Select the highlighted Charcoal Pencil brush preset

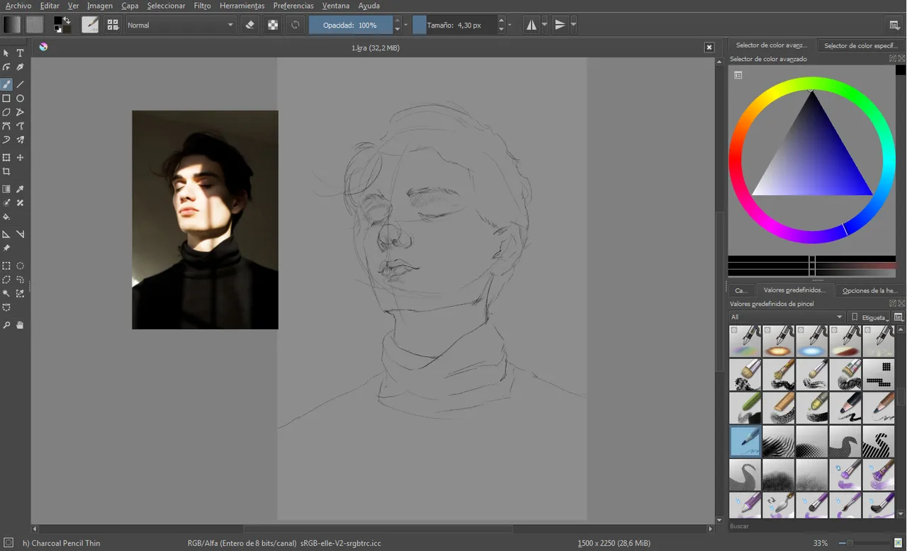pos(745,441)
